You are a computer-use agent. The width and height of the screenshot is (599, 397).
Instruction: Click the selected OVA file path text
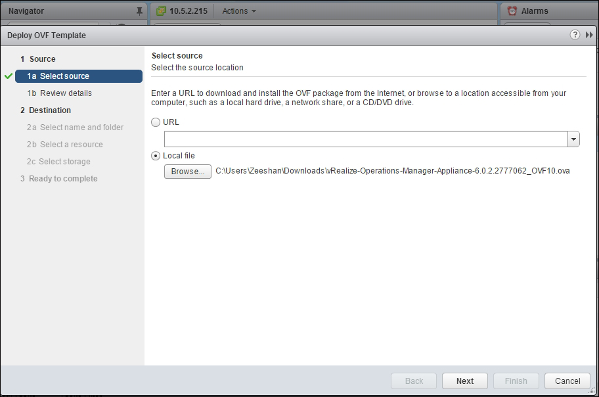(392, 172)
